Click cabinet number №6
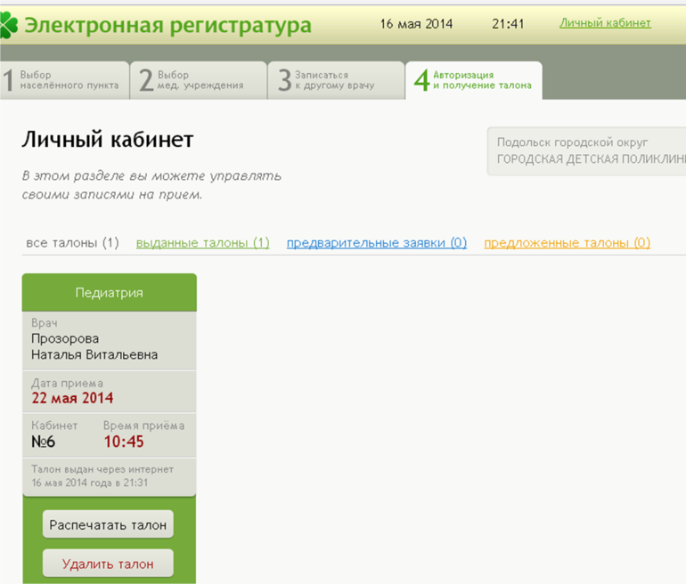 [43, 442]
